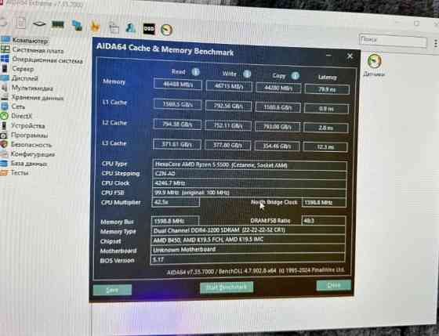The height and width of the screenshot is (336, 439).
Task: Click CPU Type field showing AMD Ryzen 5 5500
Action: click(x=249, y=165)
